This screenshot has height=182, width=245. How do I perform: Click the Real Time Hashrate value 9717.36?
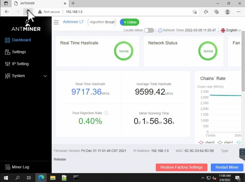point(86,92)
